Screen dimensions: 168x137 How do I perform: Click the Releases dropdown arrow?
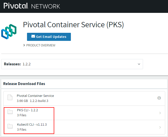tap(139, 64)
